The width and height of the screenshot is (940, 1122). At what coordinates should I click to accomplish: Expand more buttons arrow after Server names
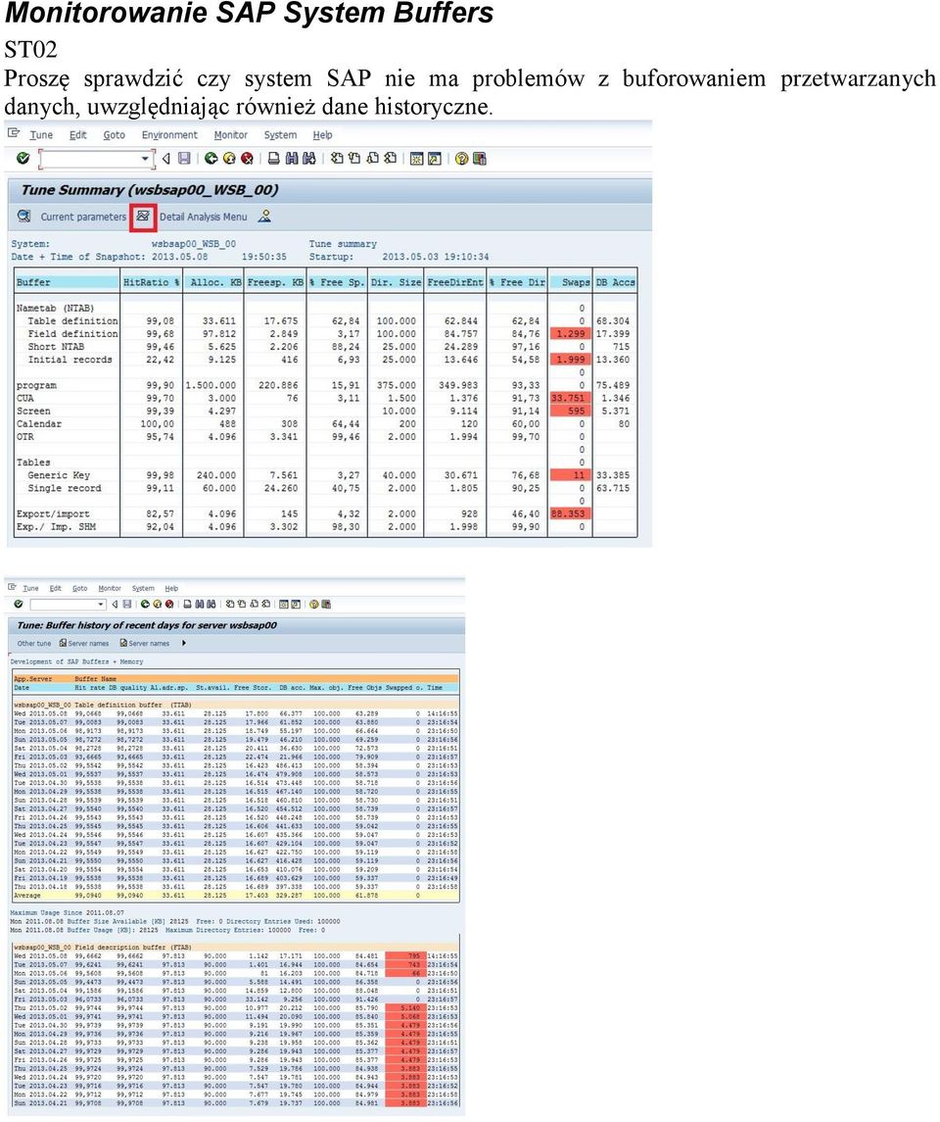tap(184, 643)
